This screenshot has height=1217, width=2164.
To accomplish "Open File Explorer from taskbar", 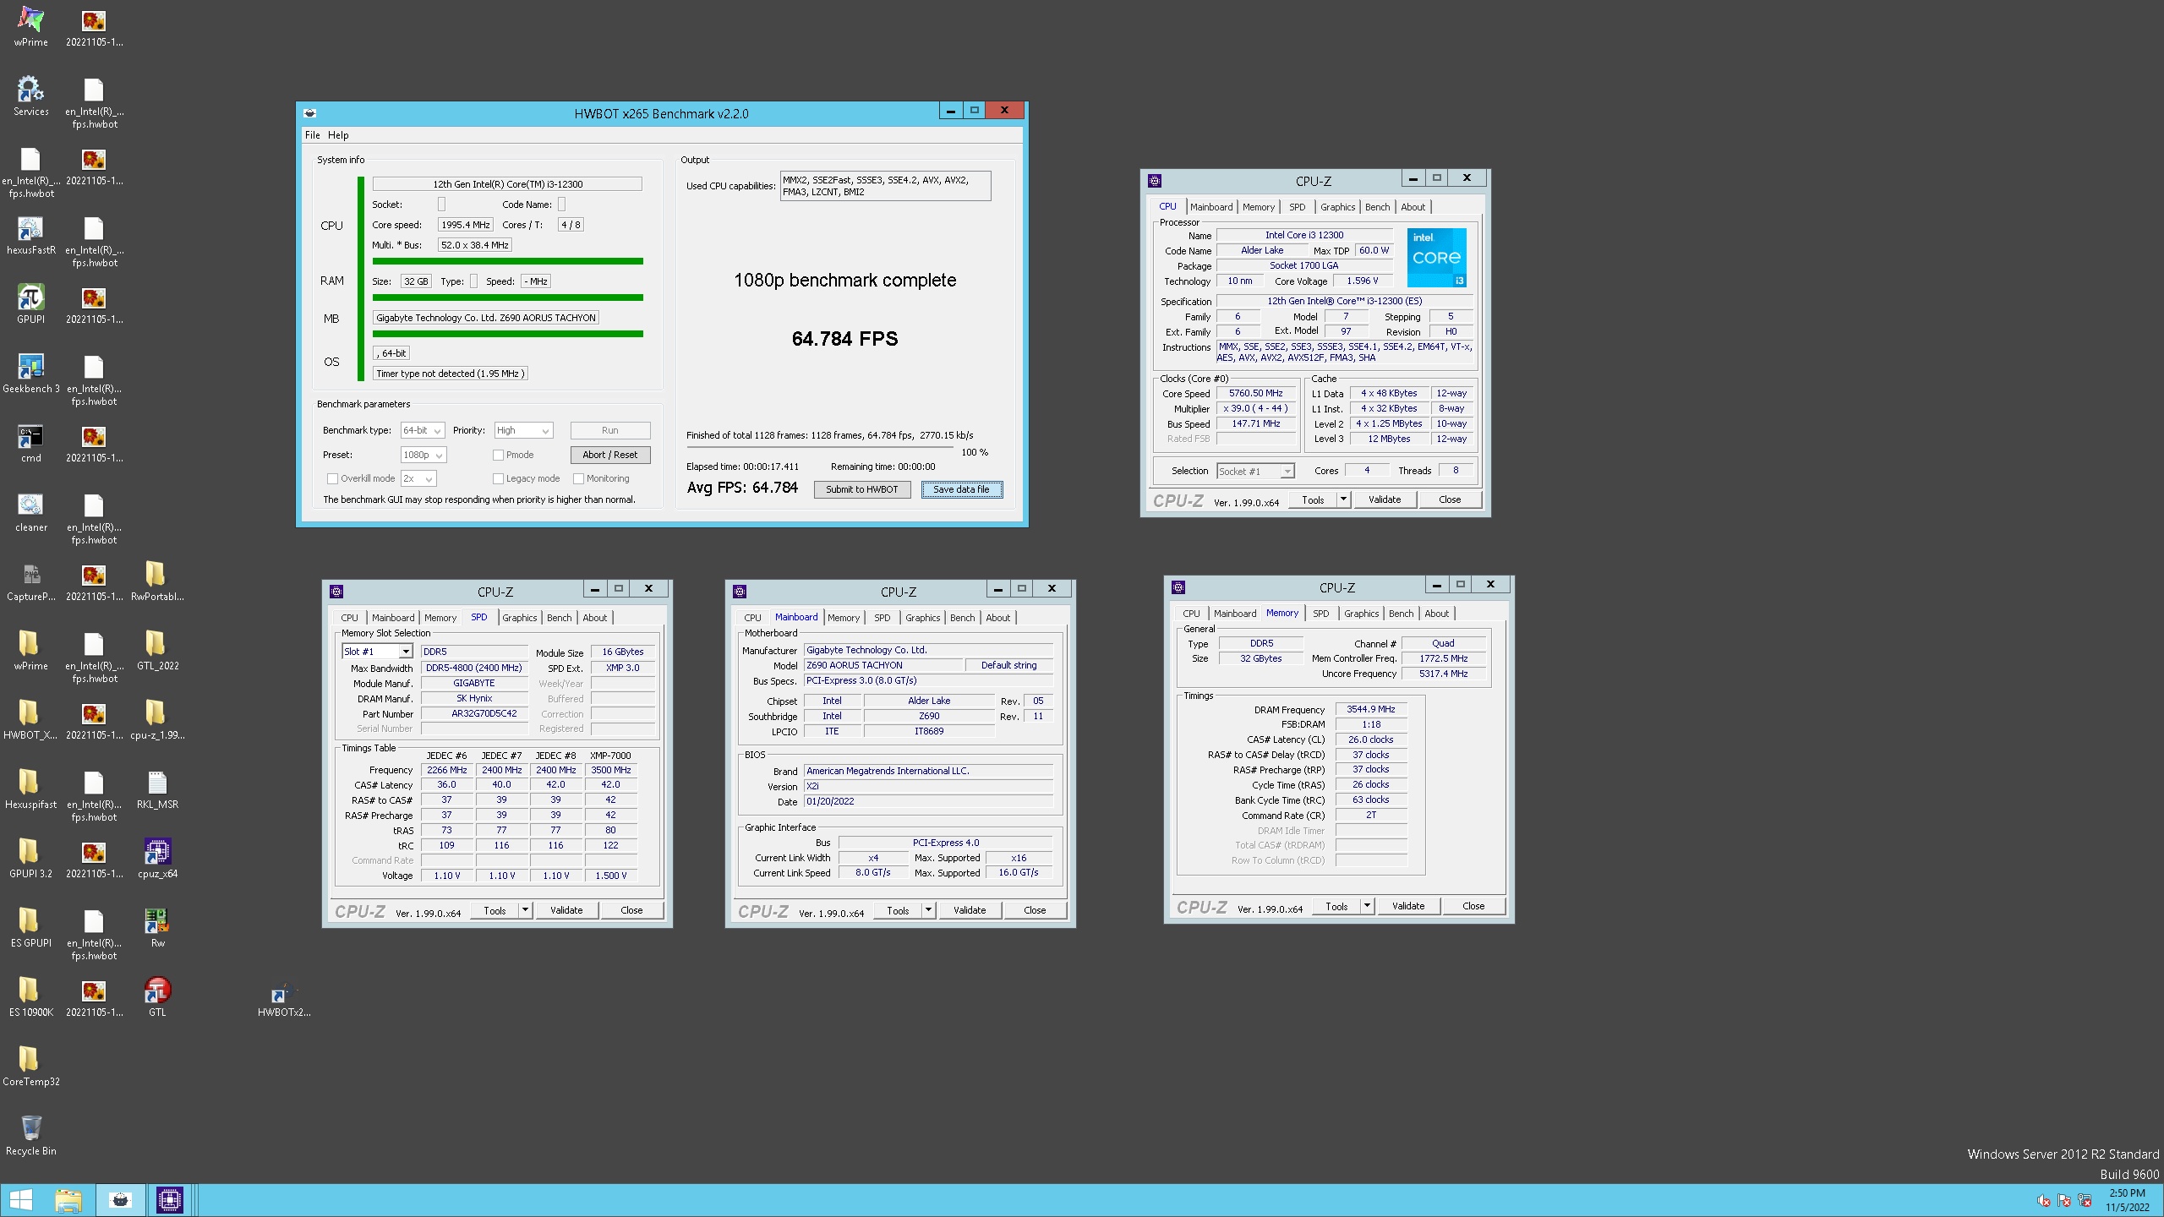I will [68, 1200].
